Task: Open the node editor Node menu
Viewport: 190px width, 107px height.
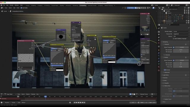Action: point(18,8)
